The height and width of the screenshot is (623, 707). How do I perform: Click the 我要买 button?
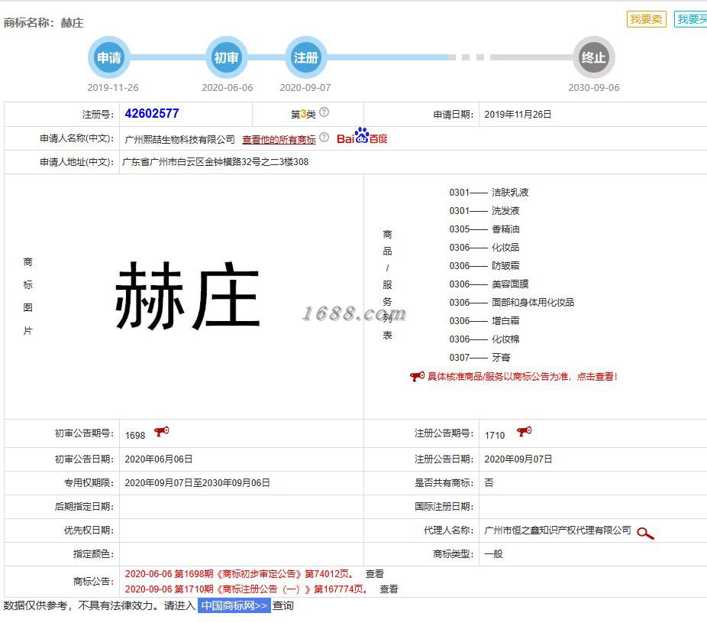coord(692,19)
